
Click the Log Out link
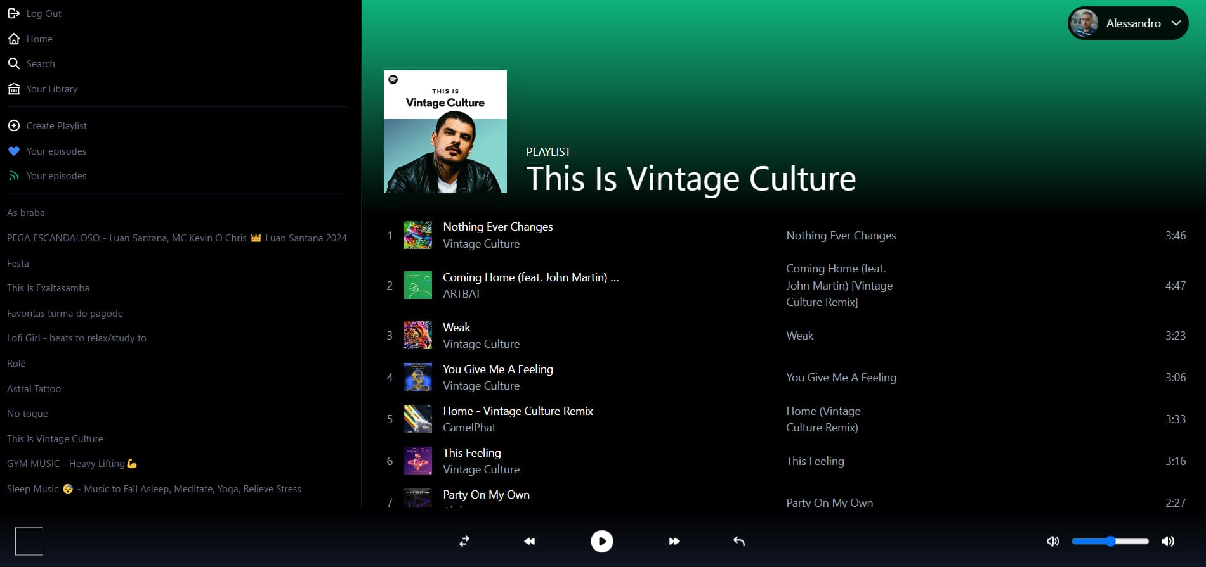[44, 14]
